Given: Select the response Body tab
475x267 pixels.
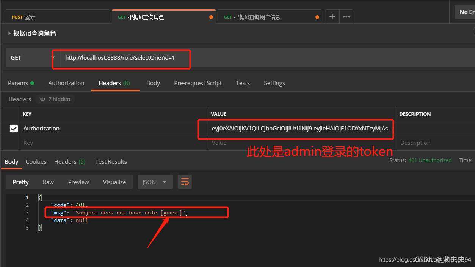Looking at the screenshot, I should point(11,162).
